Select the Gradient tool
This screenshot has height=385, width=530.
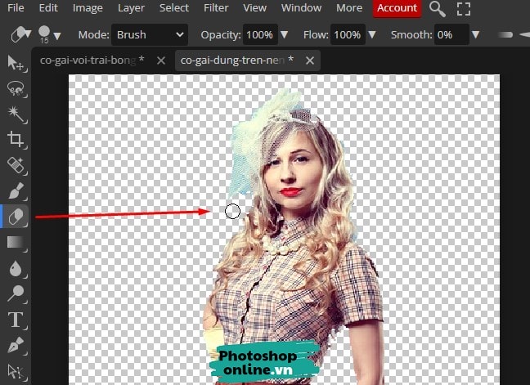pyautogui.click(x=16, y=242)
